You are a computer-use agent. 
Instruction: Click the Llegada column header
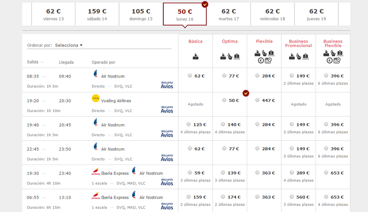pyautogui.click(x=66, y=62)
